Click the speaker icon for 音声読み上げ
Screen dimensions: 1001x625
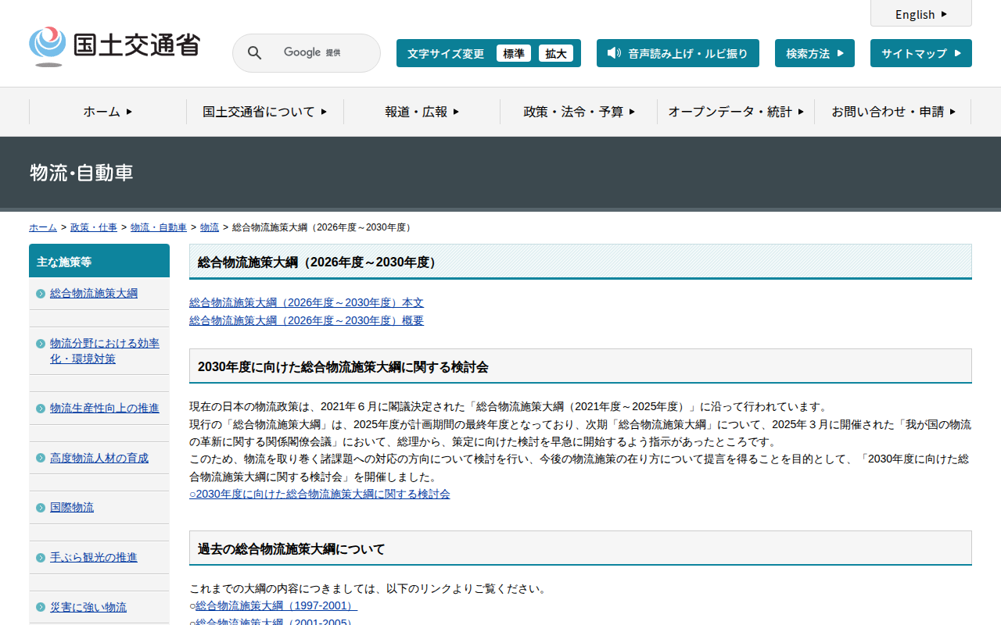point(614,53)
